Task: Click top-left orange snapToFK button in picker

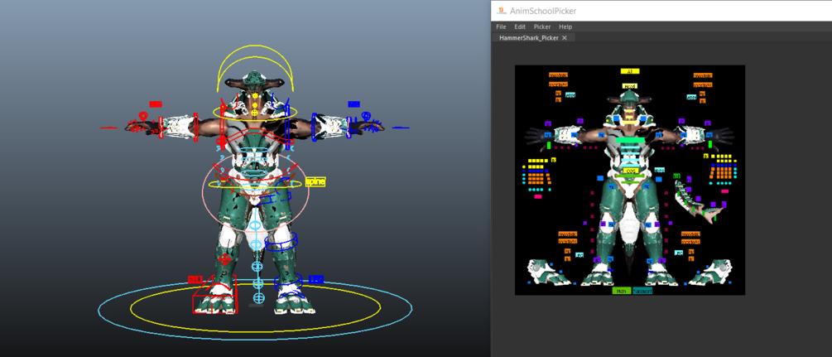Action: pos(558,84)
